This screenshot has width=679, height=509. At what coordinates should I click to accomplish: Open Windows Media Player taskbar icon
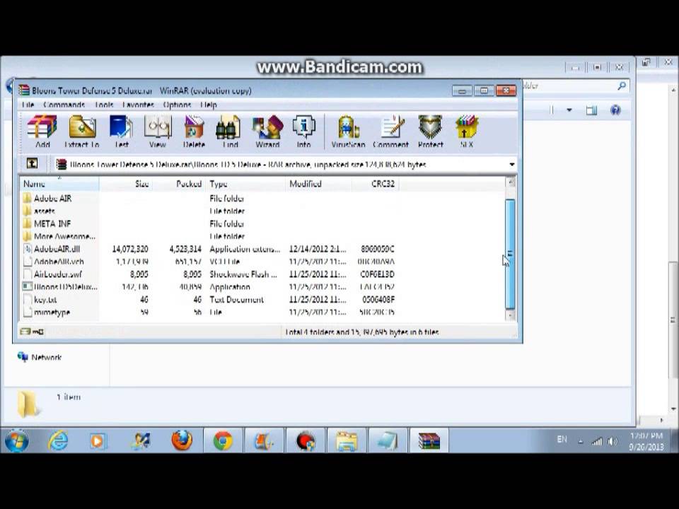98,441
